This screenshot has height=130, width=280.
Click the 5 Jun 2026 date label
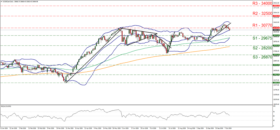click(125, 128)
